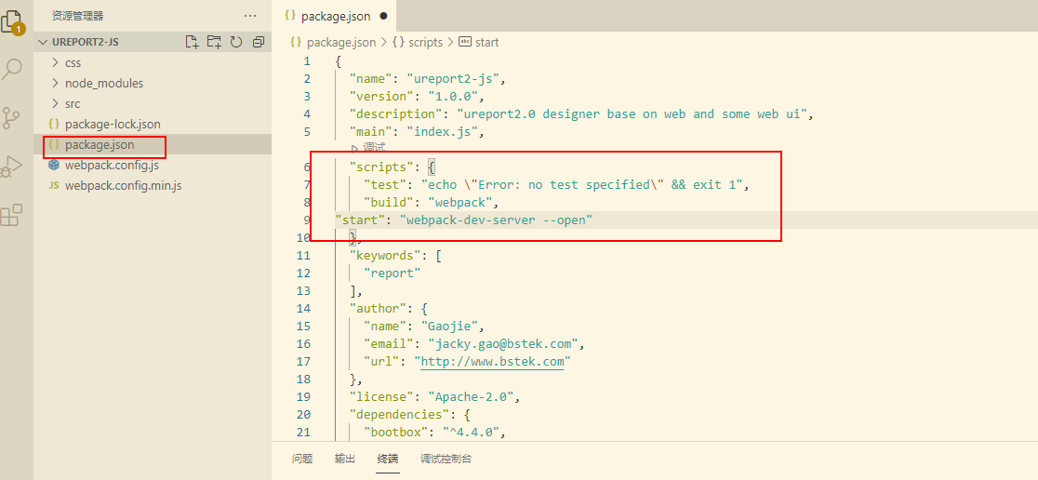
Task: Open the Search activity bar icon
Action: (12, 69)
